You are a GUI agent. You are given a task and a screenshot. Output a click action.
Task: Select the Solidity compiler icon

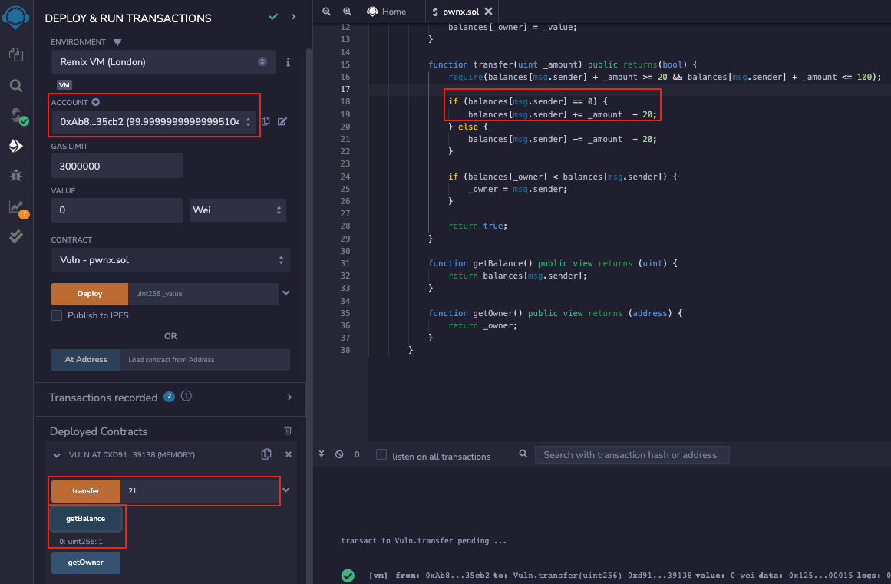point(15,115)
